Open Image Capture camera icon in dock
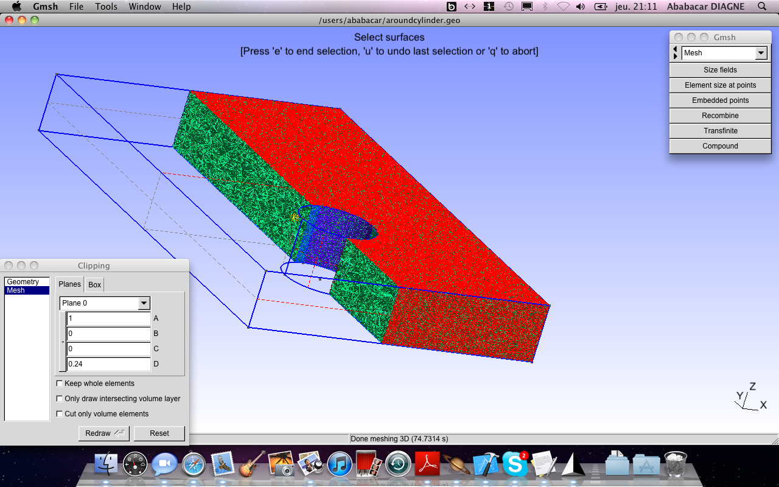 [281, 464]
